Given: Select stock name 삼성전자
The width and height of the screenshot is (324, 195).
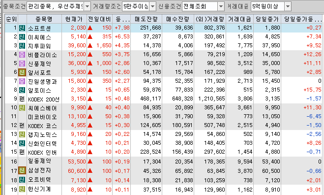Looking at the screenshot, I should tap(39, 170).
